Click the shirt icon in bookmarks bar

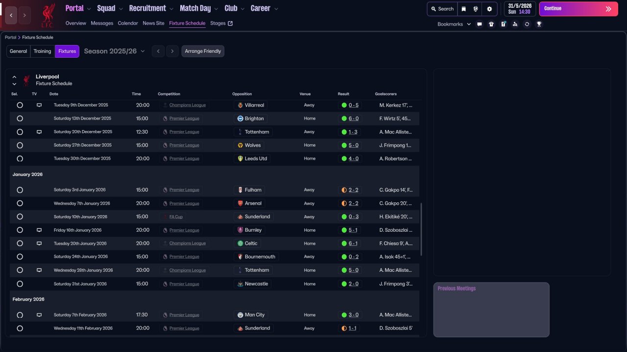point(491,24)
